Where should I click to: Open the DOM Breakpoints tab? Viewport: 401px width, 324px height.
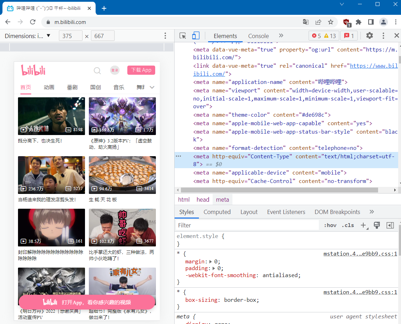(x=337, y=212)
